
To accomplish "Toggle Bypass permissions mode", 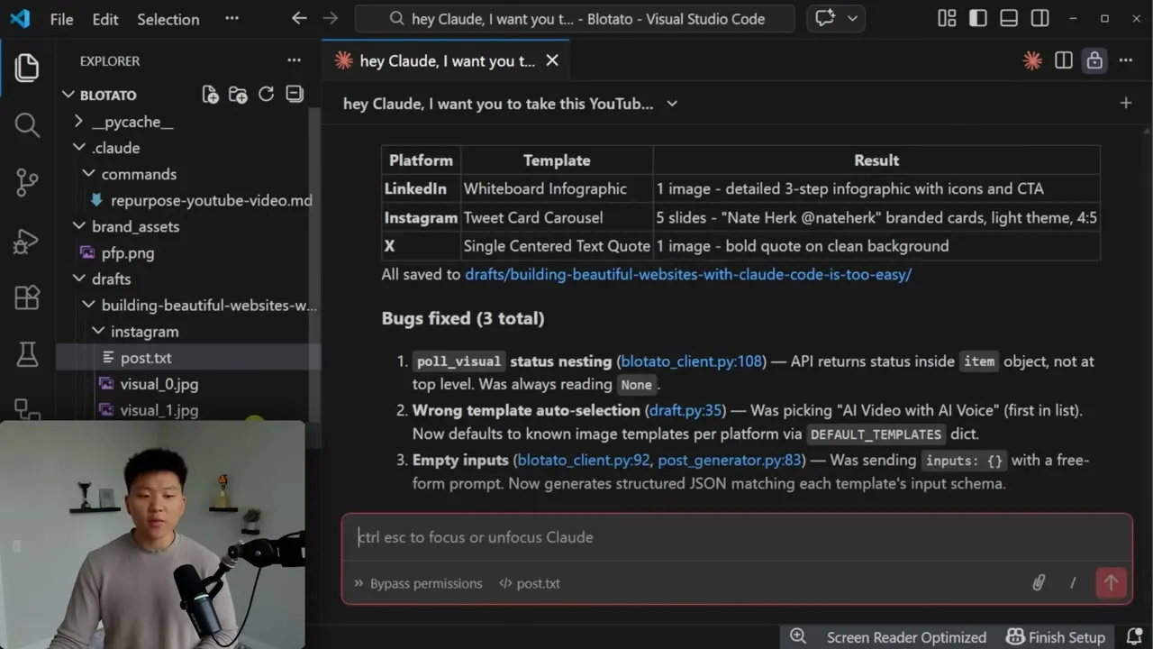I will pyautogui.click(x=418, y=583).
